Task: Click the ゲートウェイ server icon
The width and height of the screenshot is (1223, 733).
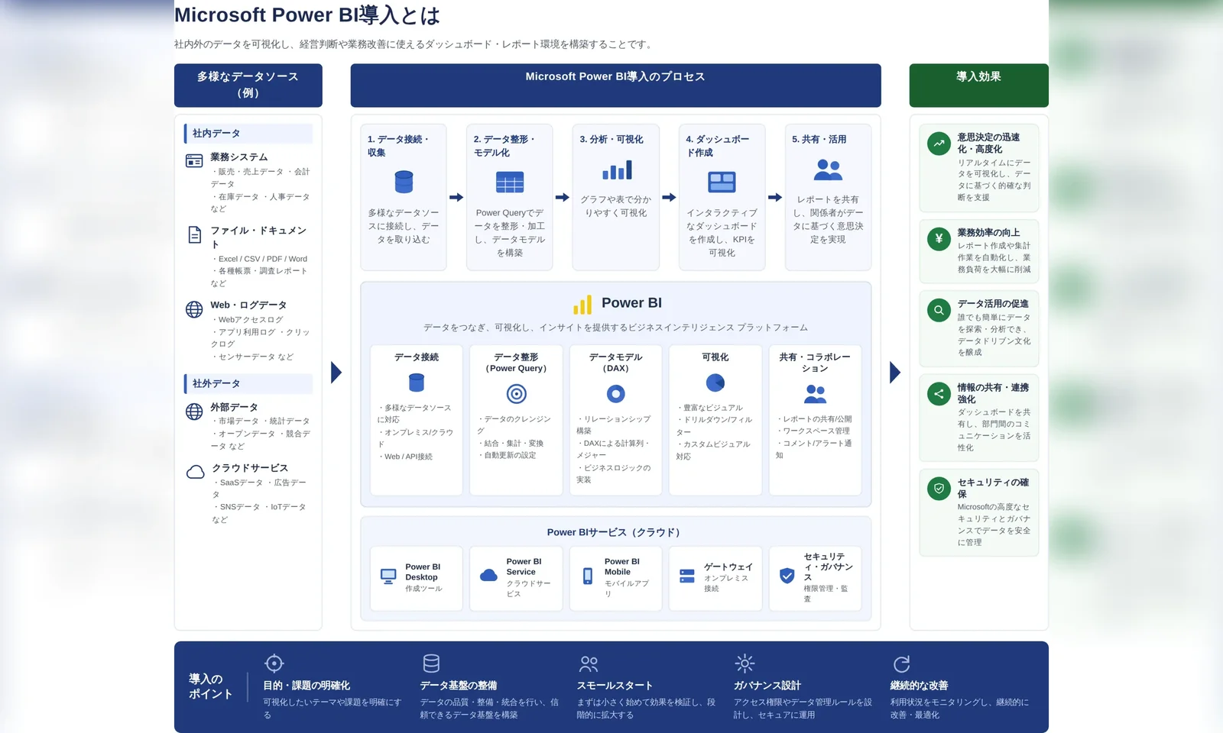Action: 687,576
